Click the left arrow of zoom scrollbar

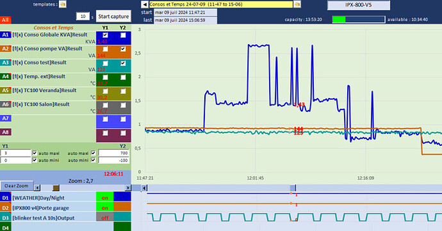pos(37,187)
